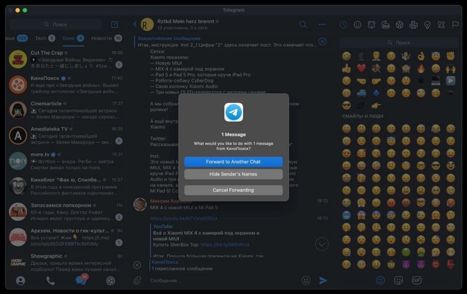Open the youtu.be video link
Screen dimensions: 467x294
184,218
